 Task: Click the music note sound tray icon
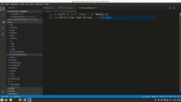pyautogui.click(x=172, y=100)
